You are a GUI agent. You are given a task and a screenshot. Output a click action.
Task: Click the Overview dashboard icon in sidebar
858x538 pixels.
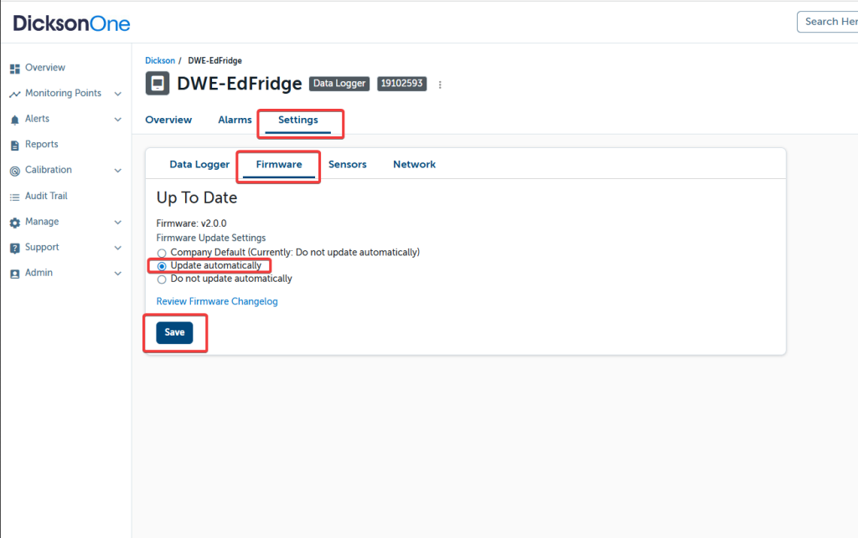14,68
